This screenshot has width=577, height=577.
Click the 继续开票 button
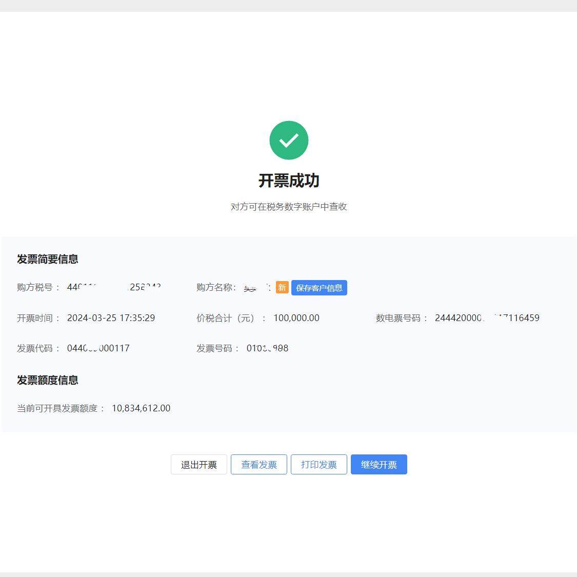[379, 465]
